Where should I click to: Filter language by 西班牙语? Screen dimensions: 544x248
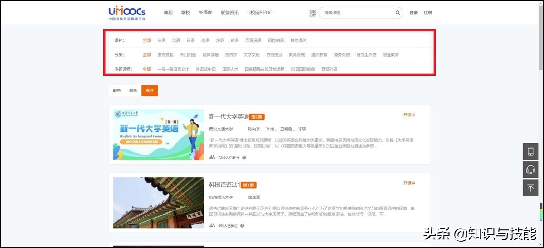[x=253, y=41]
